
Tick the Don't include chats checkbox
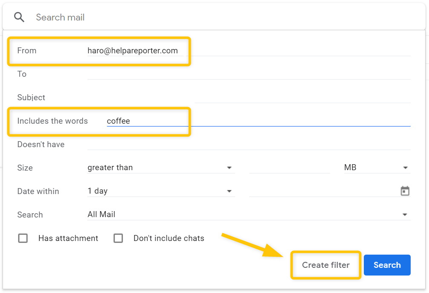(118, 238)
